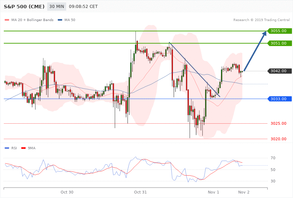Viewport: 293px width, 199px height.
Task: Click the MA 20 + Bollinger Bands legend label
Action: point(32,20)
